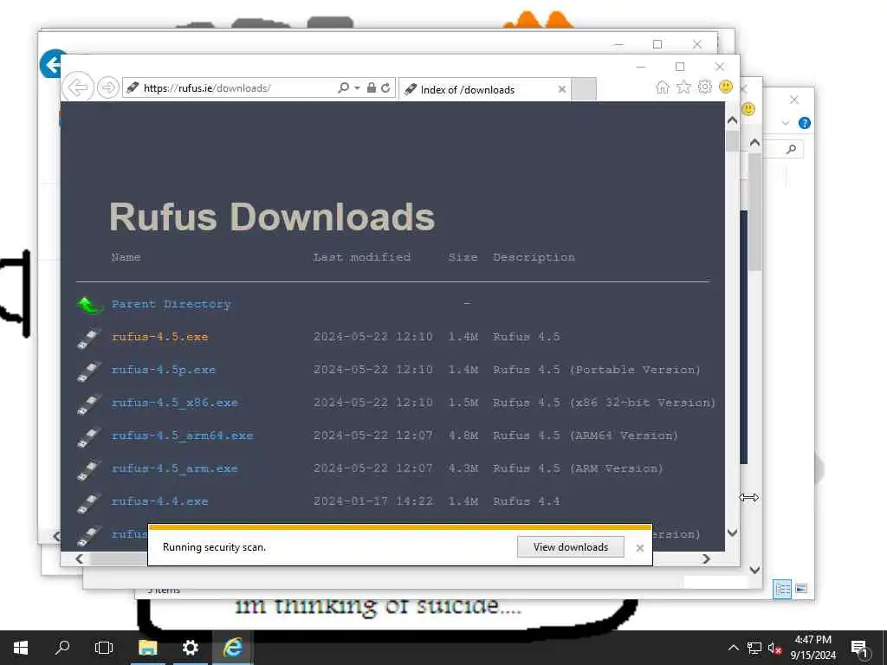Open Favorites star icon
Screen dimensions: 887x665
point(683,87)
